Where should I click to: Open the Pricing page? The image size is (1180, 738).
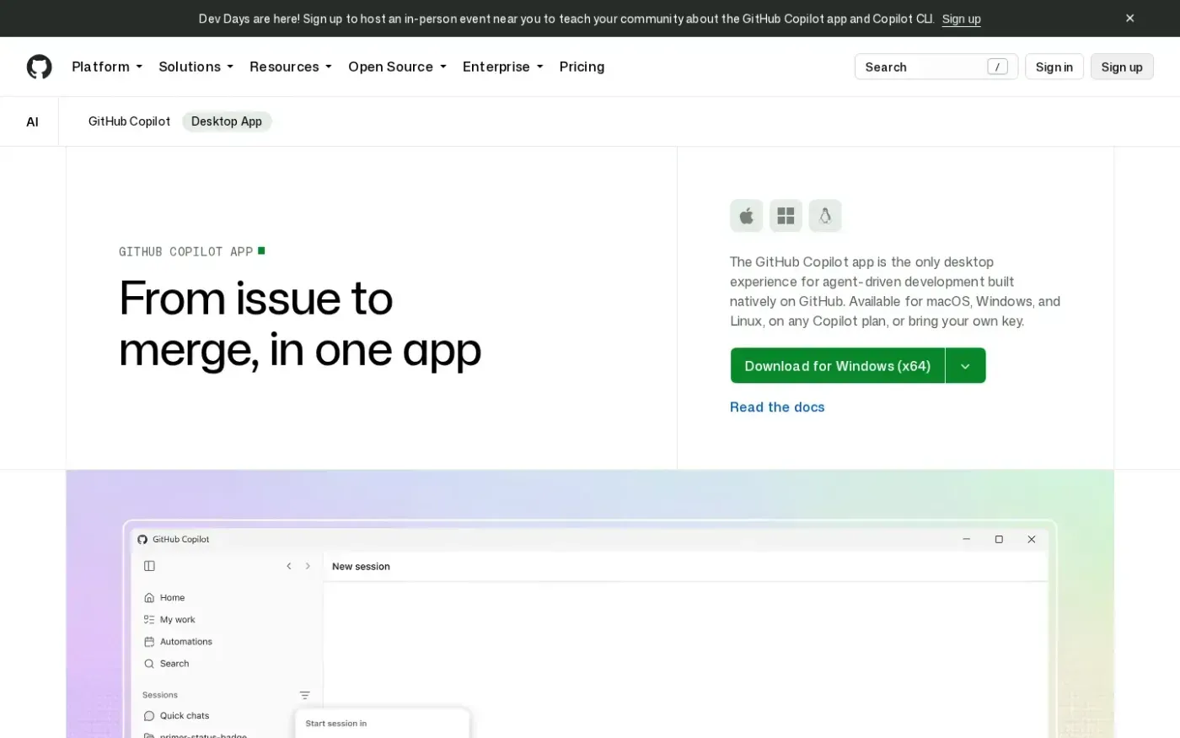pos(582,67)
